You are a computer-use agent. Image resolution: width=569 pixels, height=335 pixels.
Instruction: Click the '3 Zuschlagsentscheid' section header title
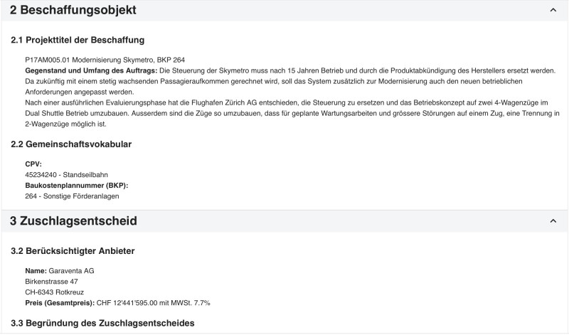coord(73,221)
